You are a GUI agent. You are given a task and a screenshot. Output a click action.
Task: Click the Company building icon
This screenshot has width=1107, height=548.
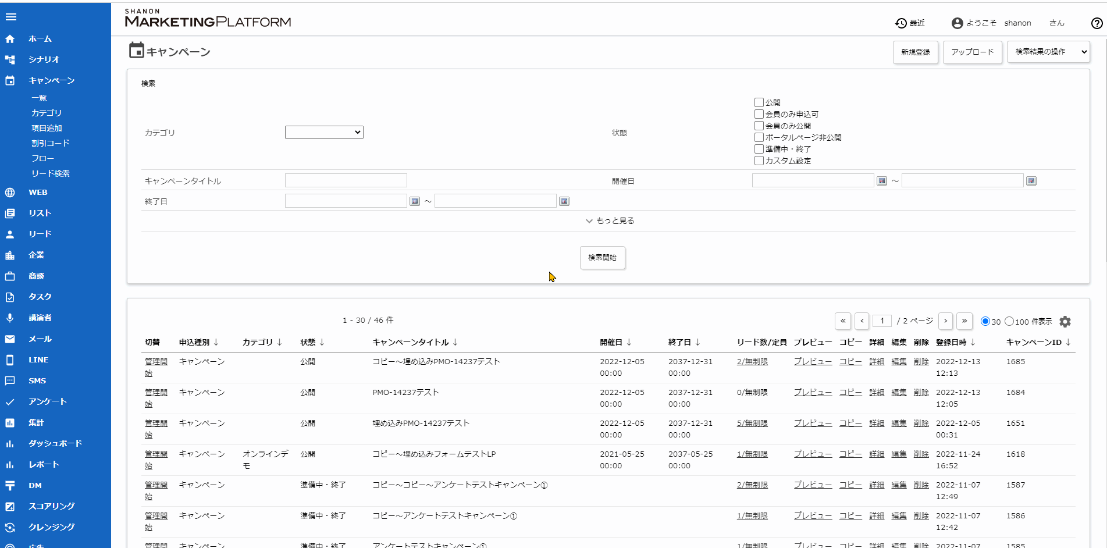(x=10, y=255)
